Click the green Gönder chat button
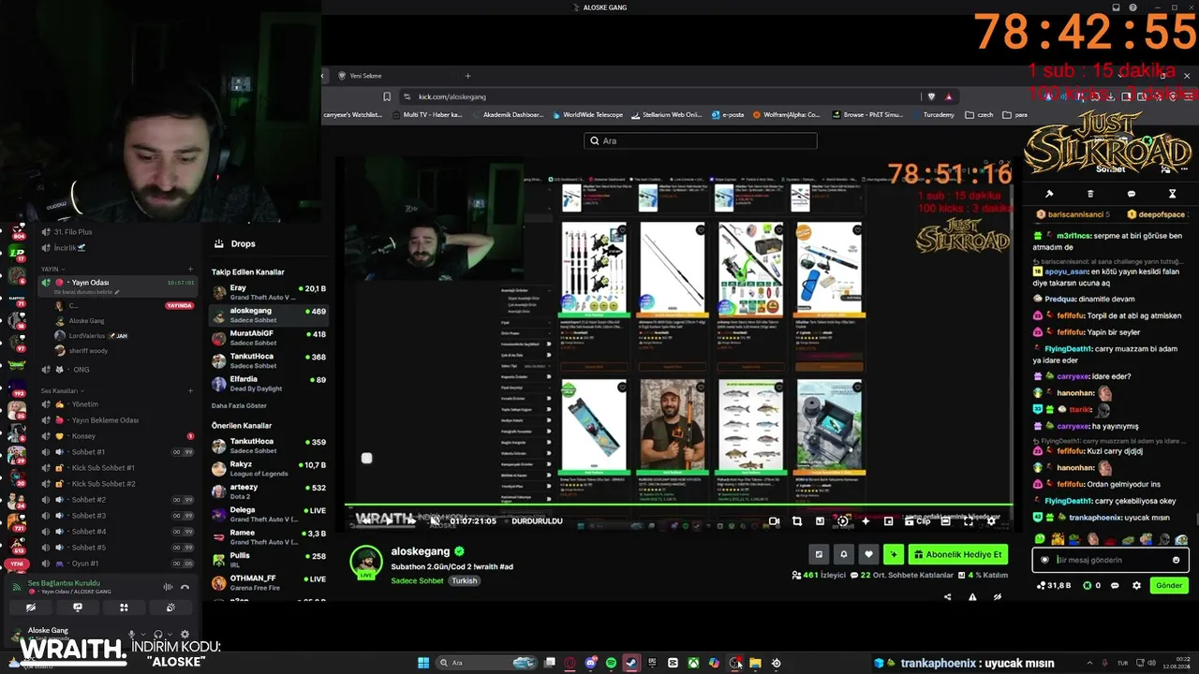The image size is (1199, 674). (1169, 585)
